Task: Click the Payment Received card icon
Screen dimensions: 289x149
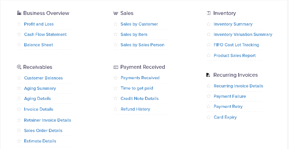Action: (116, 67)
